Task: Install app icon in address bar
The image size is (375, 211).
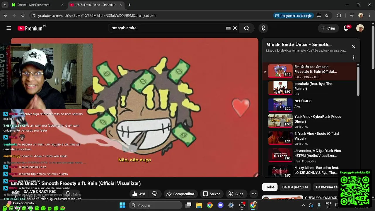Action: coord(319,16)
